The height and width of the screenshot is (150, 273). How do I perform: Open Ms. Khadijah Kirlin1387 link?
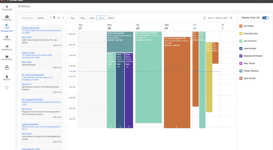pyautogui.click(x=32, y=100)
